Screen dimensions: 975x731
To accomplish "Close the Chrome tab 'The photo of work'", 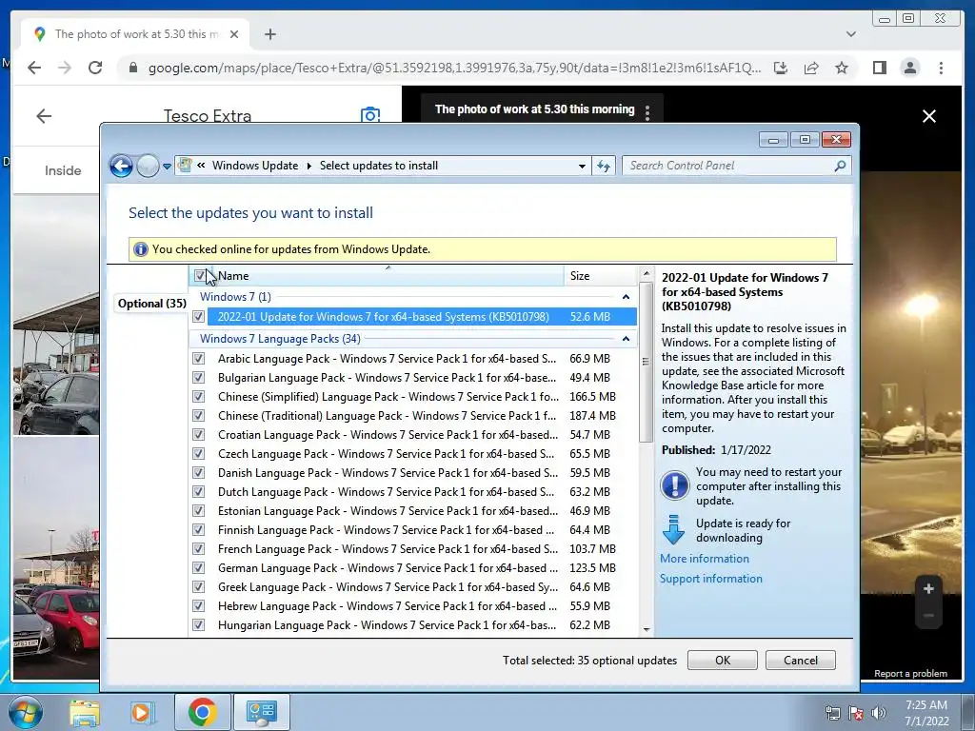I will click(234, 34).
